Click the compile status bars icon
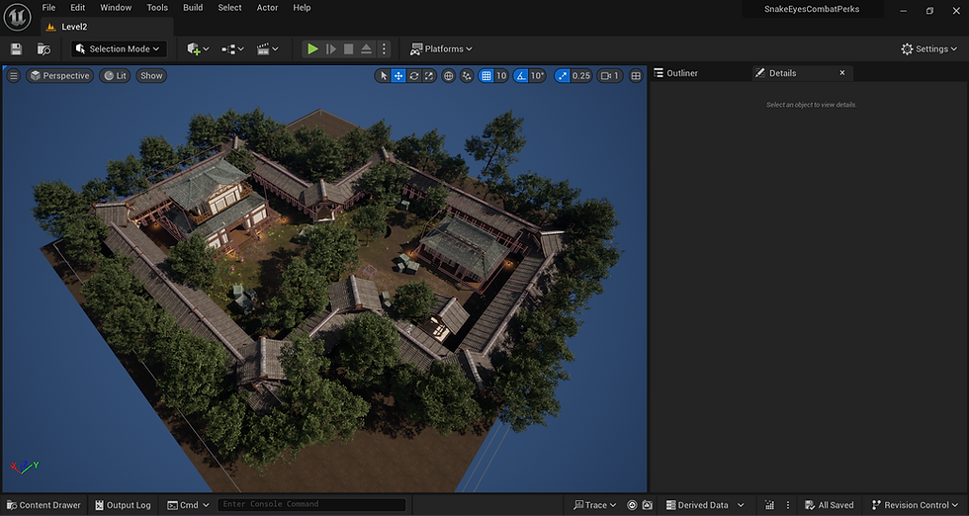Viewport: 969px width, 516px height. click(x=769, y=505)
